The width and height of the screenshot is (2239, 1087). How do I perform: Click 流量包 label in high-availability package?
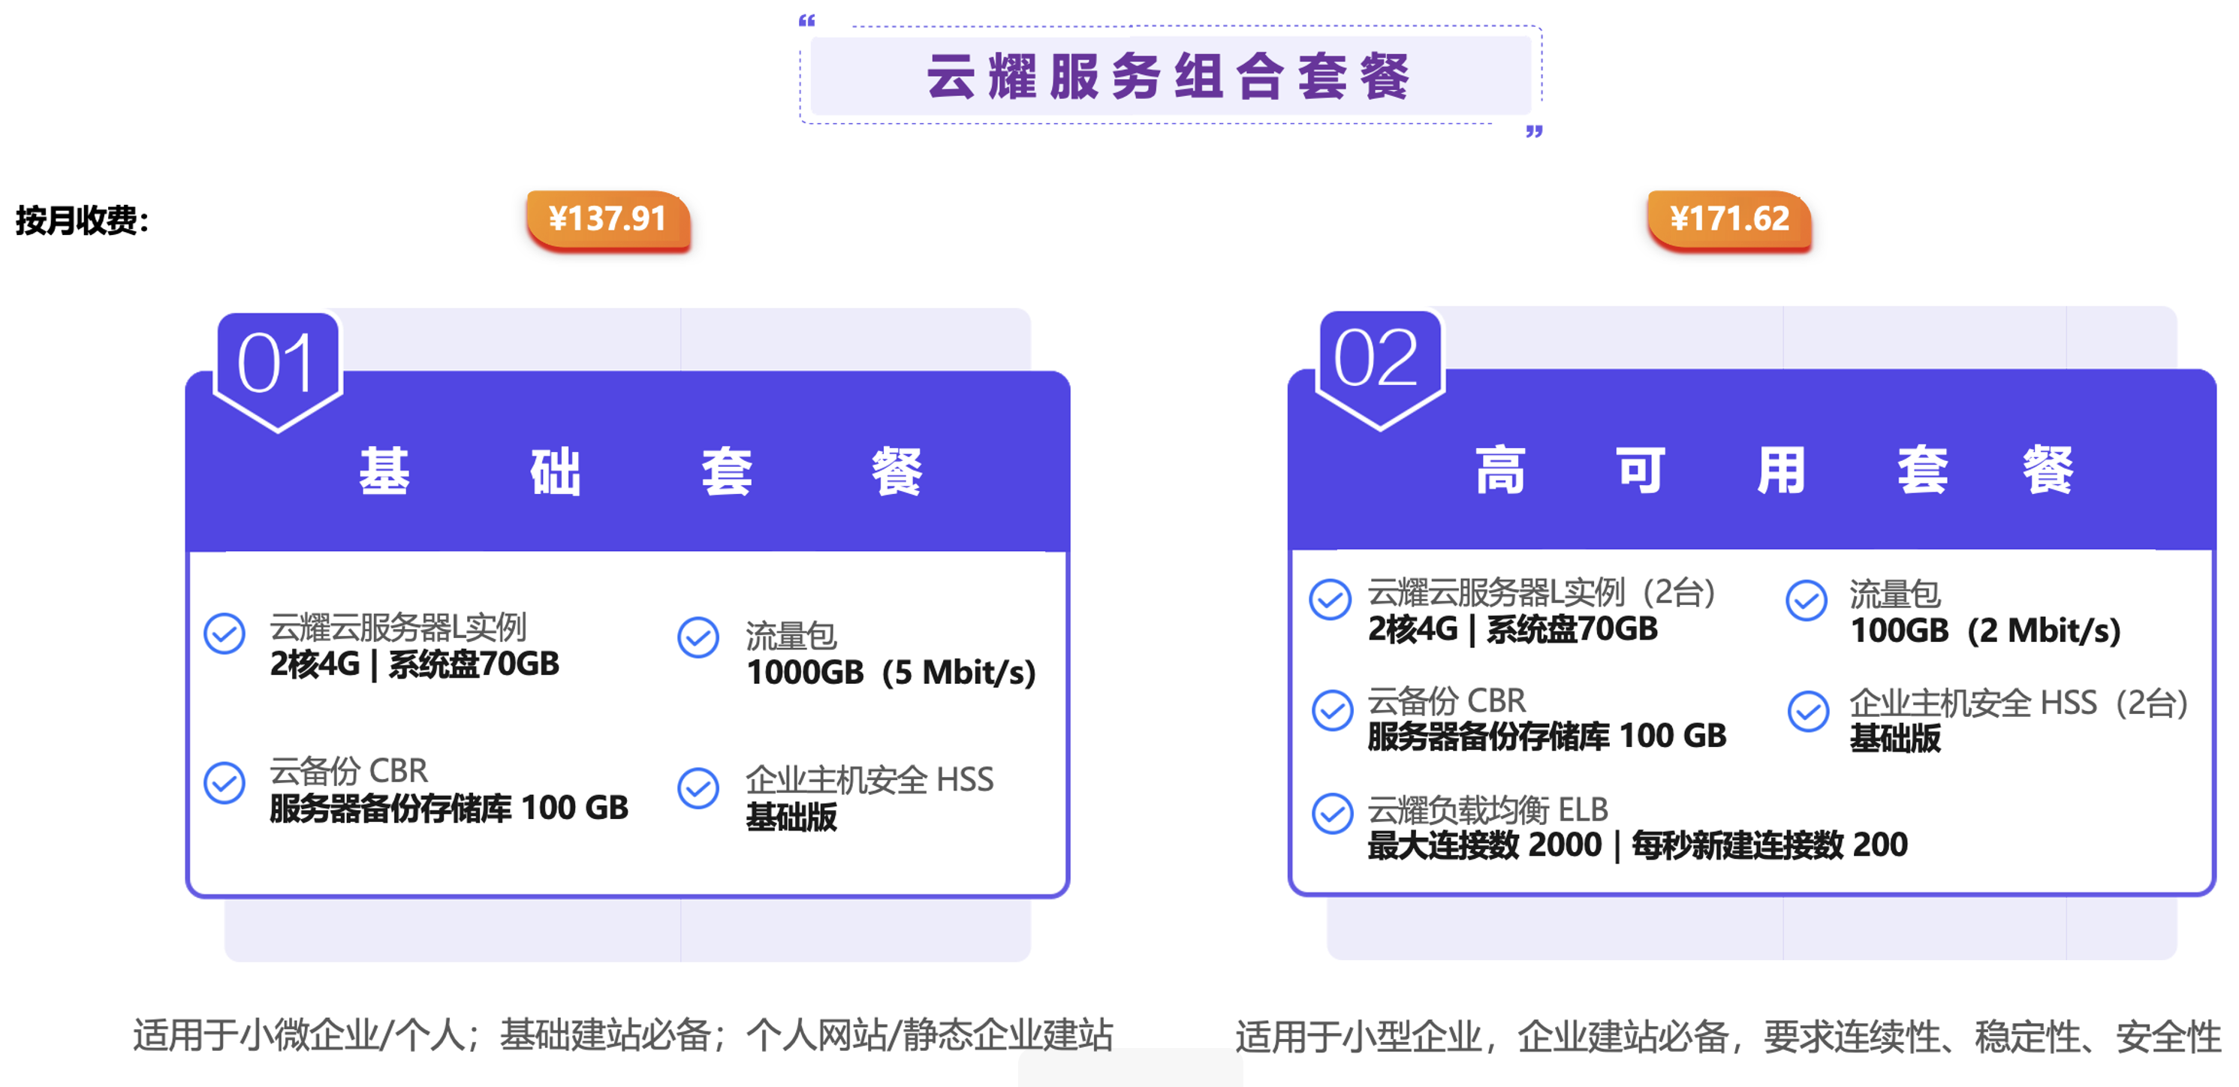(x=1895, y=595)
